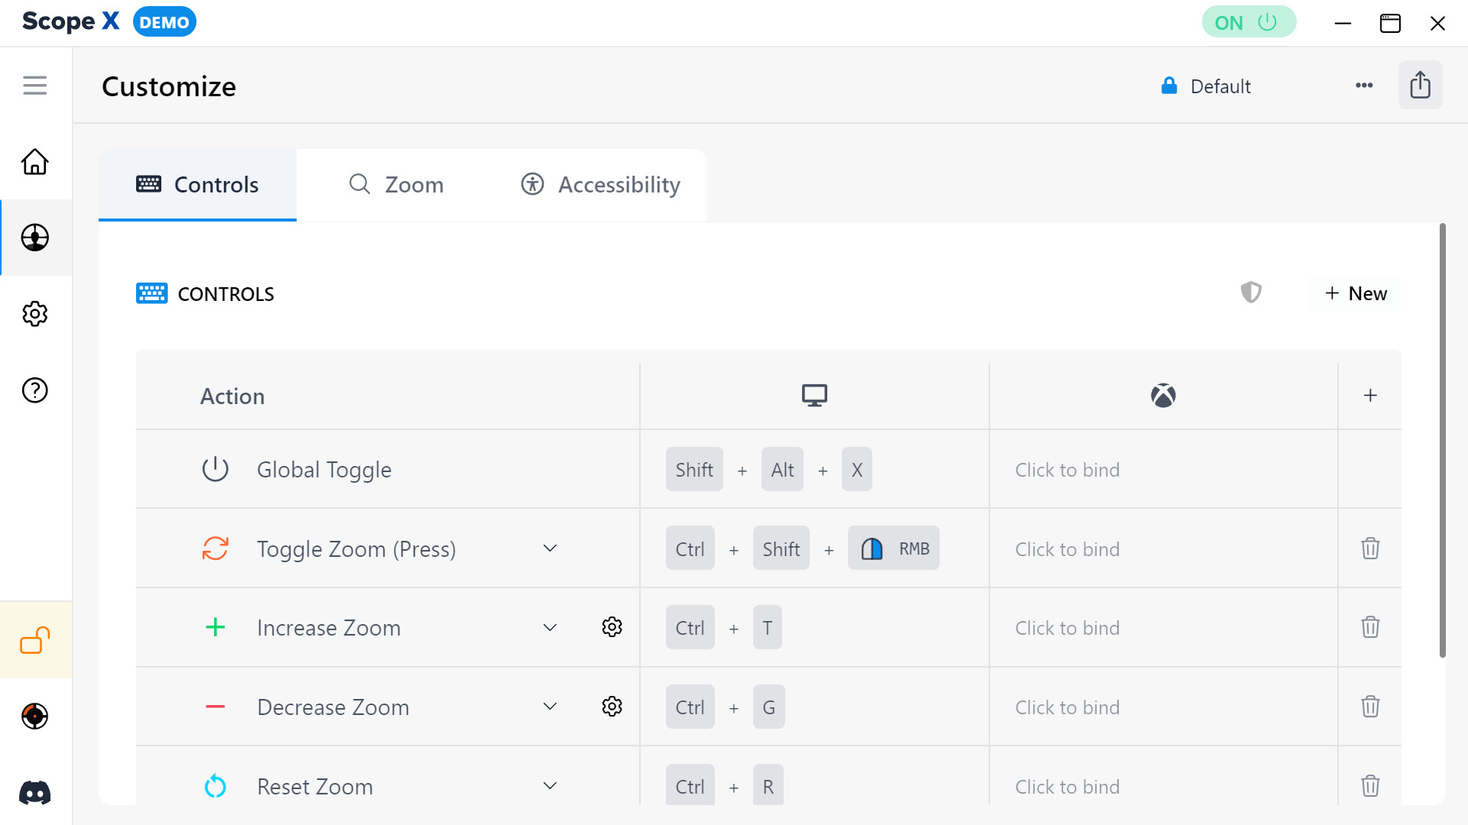This screenshot has height=825, width=1468.
Task: Click the New control button
Action: click(1356, 293)
